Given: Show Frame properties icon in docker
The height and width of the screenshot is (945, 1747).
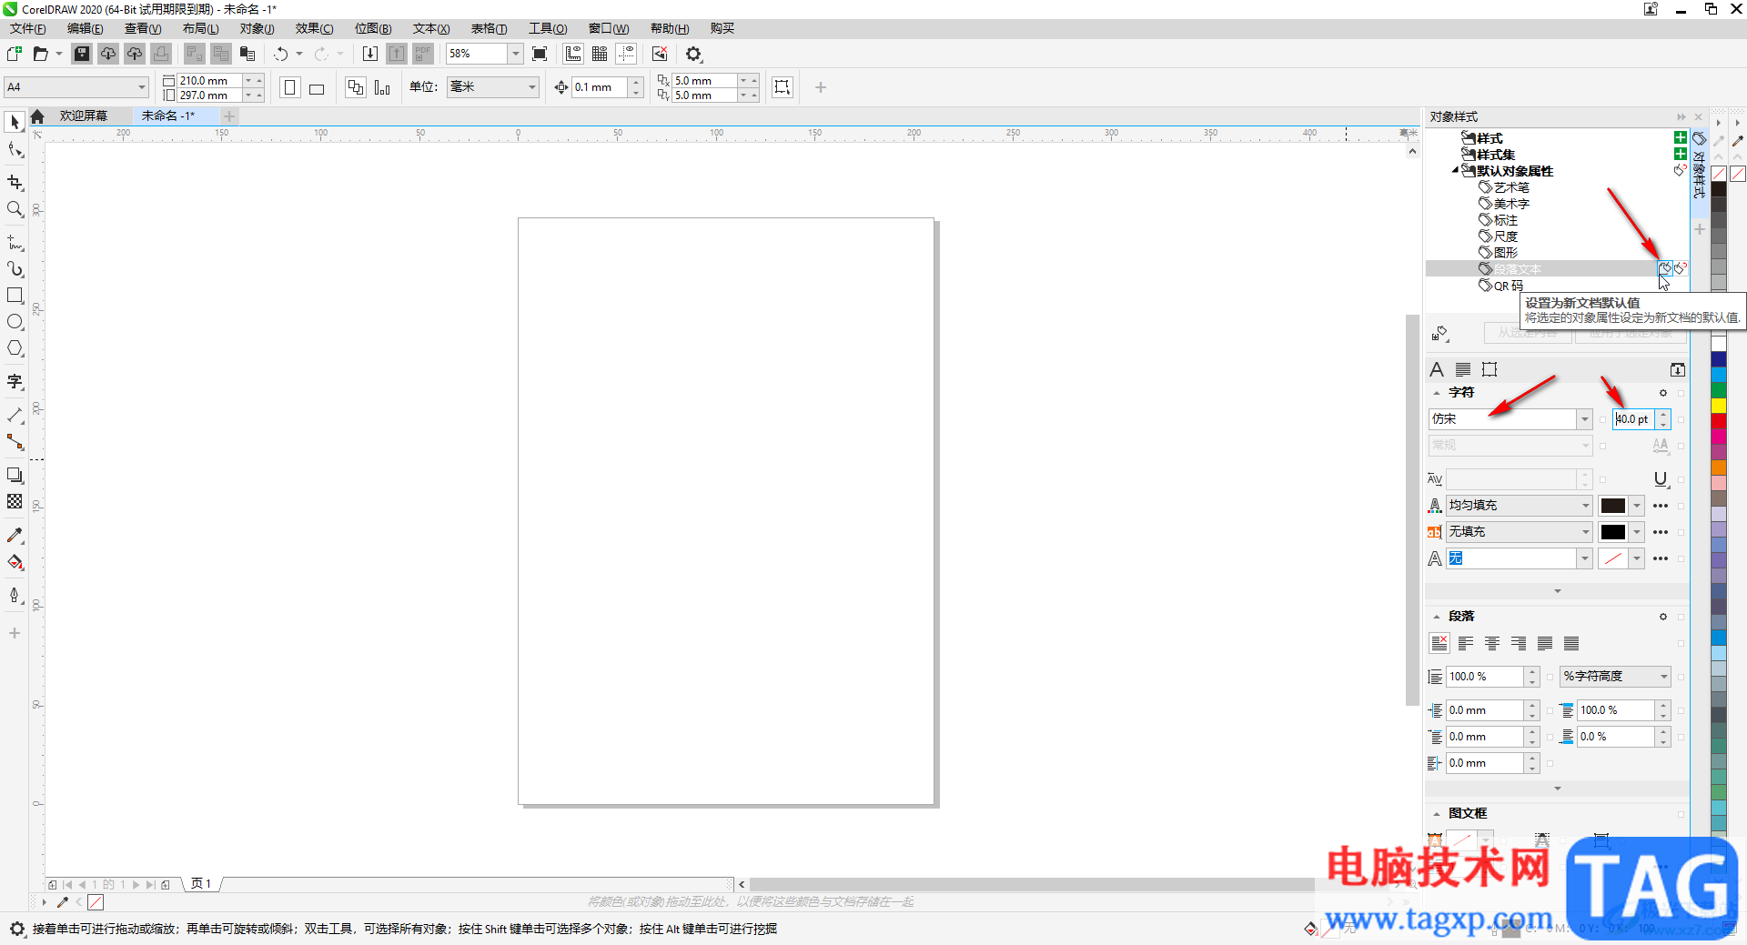Looking at the screenshot, I should pos(1489,369).
